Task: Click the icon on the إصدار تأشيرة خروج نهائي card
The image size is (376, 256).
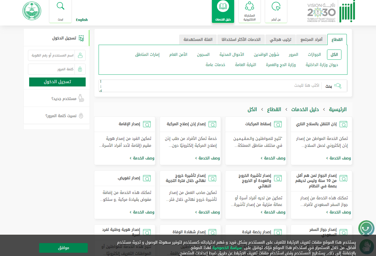Action: 212,178
